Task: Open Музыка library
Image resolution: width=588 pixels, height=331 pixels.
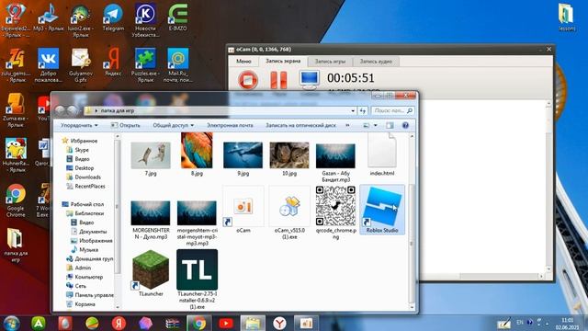Action: point(88,249)
